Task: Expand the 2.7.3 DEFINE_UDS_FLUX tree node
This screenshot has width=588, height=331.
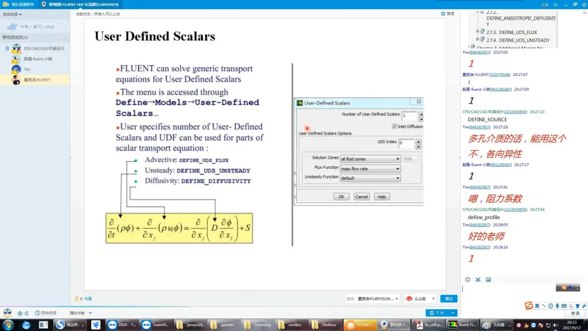Action: tap(478, 32)
